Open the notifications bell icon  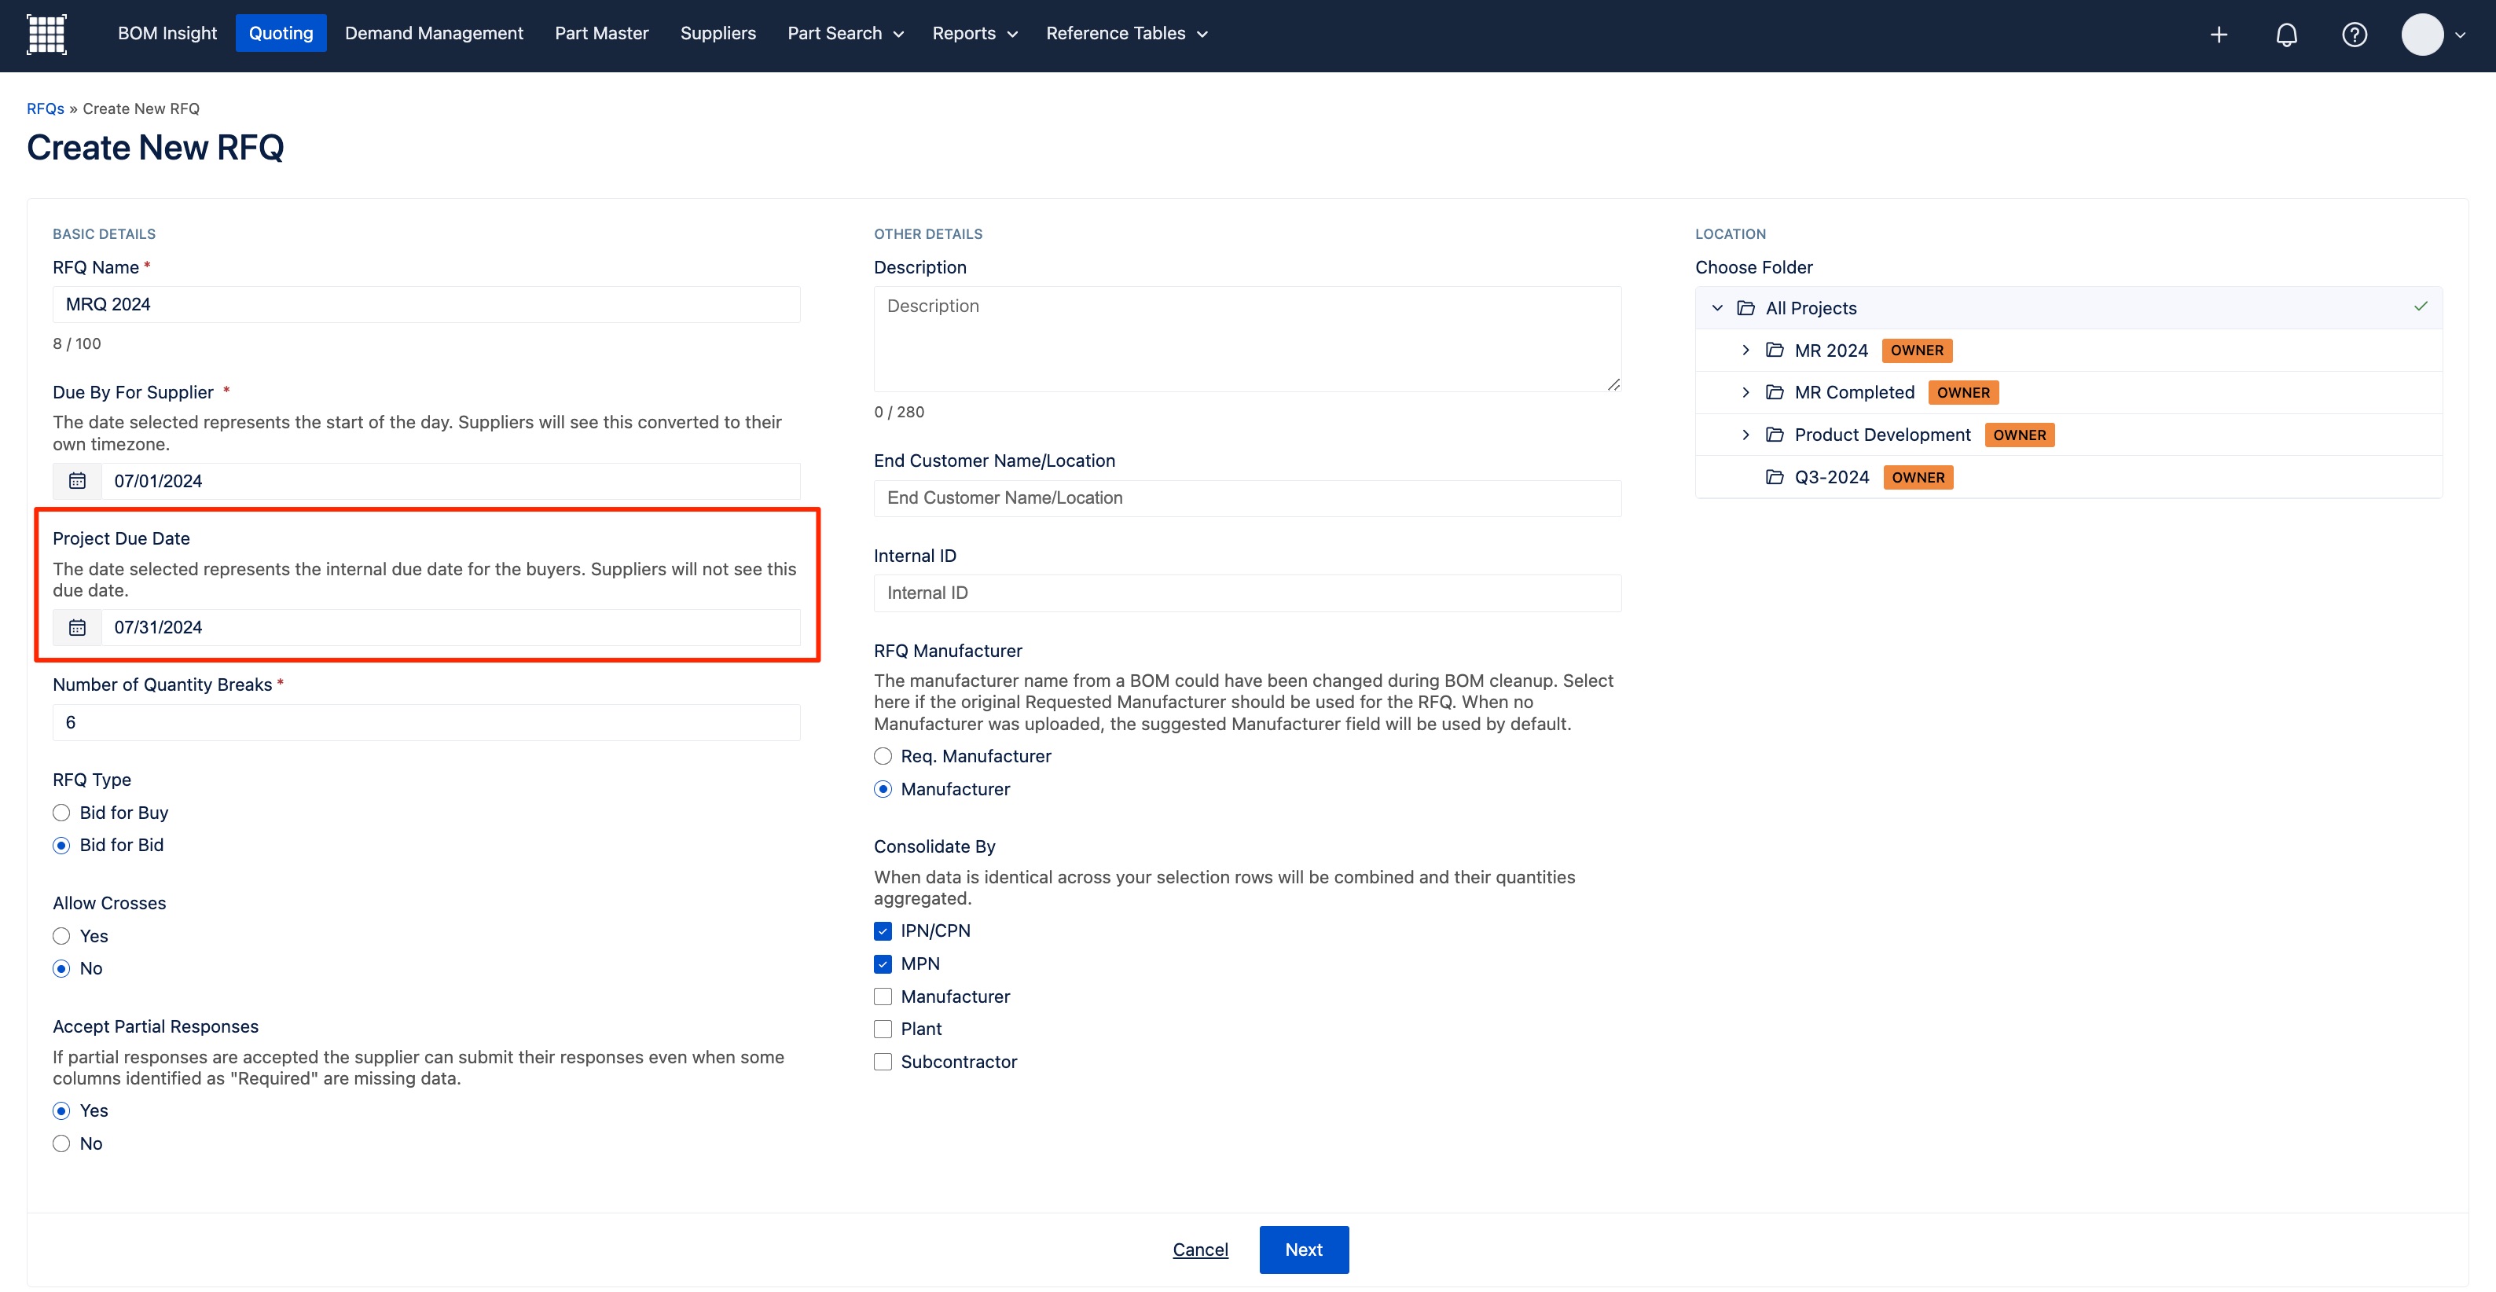2287,35
